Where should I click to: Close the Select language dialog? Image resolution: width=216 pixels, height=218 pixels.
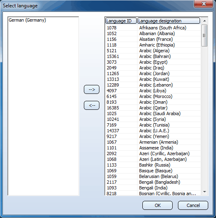click(203, 4)
